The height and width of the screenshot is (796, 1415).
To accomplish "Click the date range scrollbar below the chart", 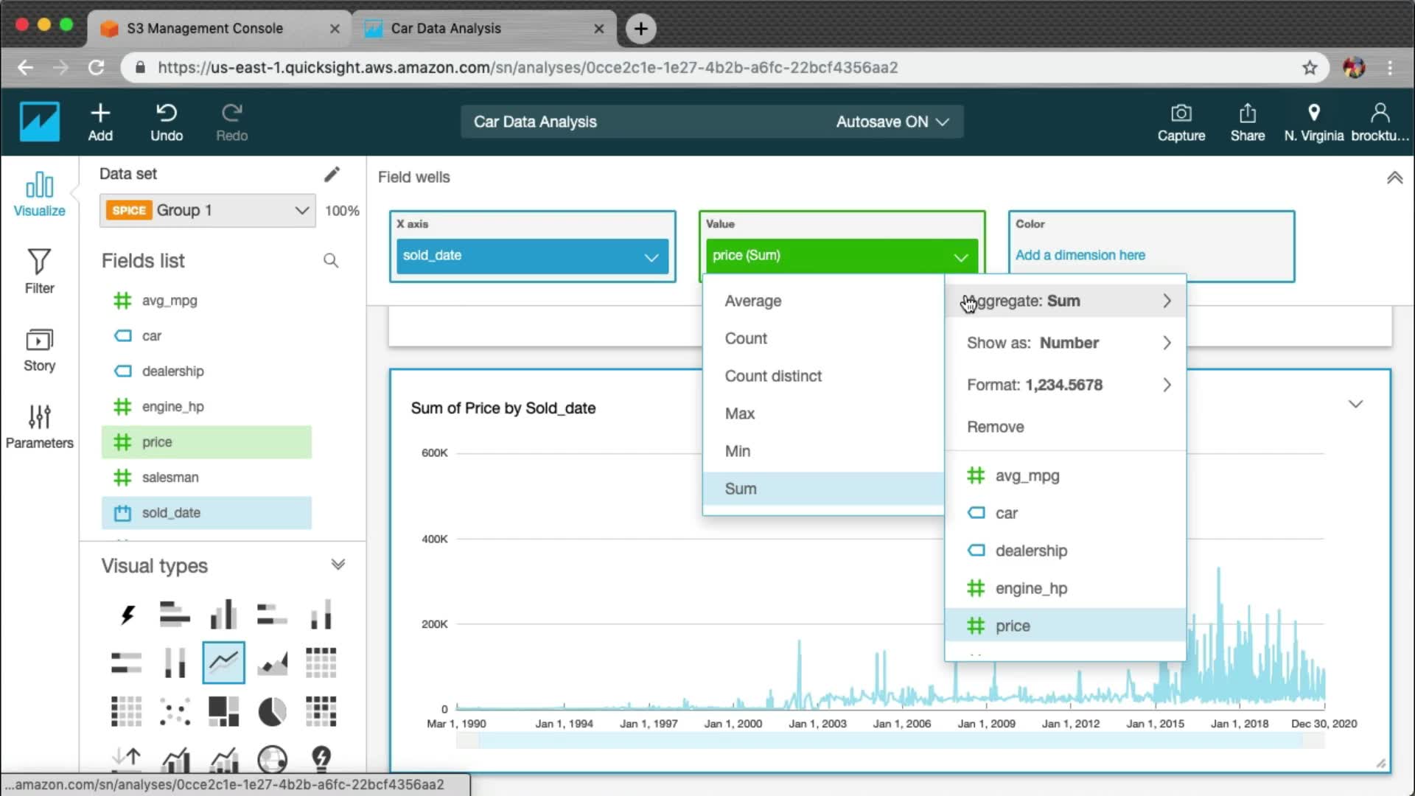I will 890,741.
